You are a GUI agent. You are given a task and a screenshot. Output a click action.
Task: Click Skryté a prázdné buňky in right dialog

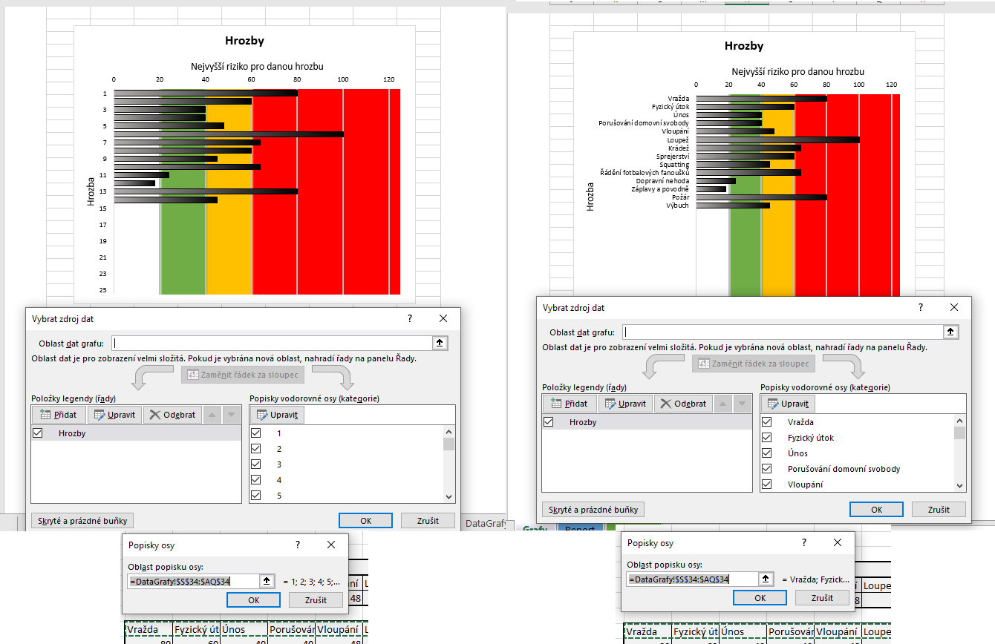click(593, 510)
